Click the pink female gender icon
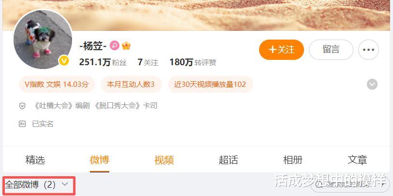This screenshot has width=393, height=196. pos(115,45)
